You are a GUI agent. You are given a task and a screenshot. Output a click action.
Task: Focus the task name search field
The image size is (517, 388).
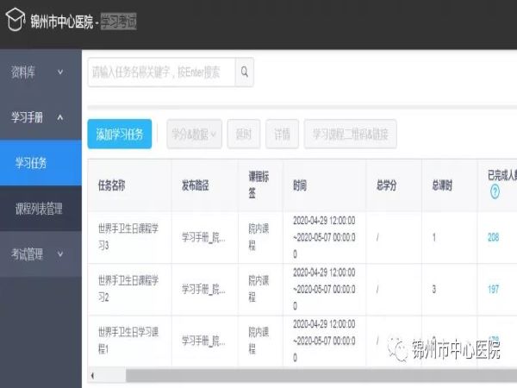pyautogui.click(x=162, y=72)
